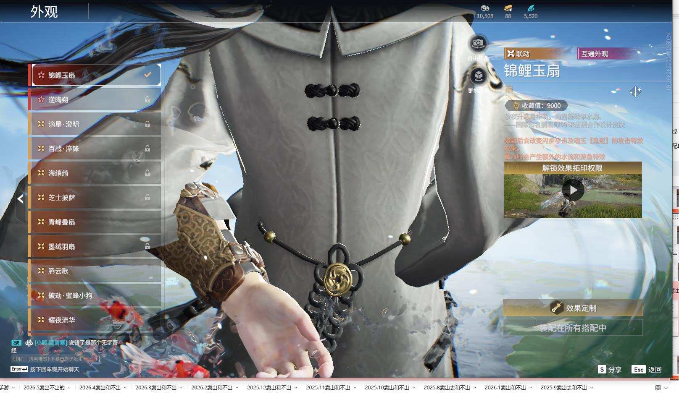Click the cube swap icon below the camera
Image resolution: width=679 pixels, height=394 pixels.
point(478,76)
